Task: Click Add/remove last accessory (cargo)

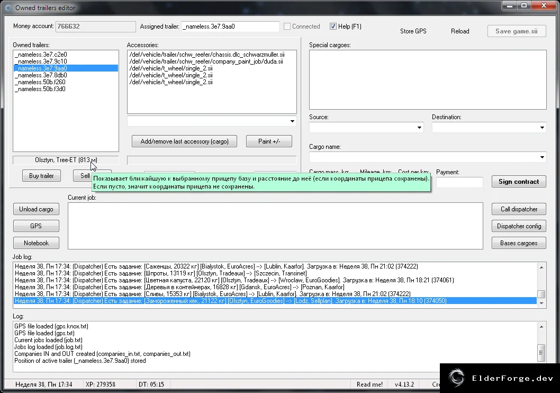Action: [184, 141]
